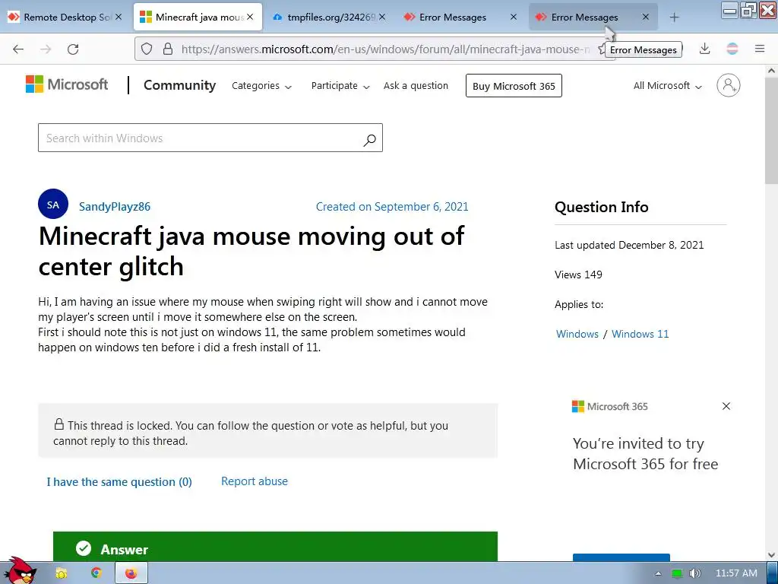Click Buy Microsoft 365 button
Screen dimensions: 778x584
[x=514, y=86]
